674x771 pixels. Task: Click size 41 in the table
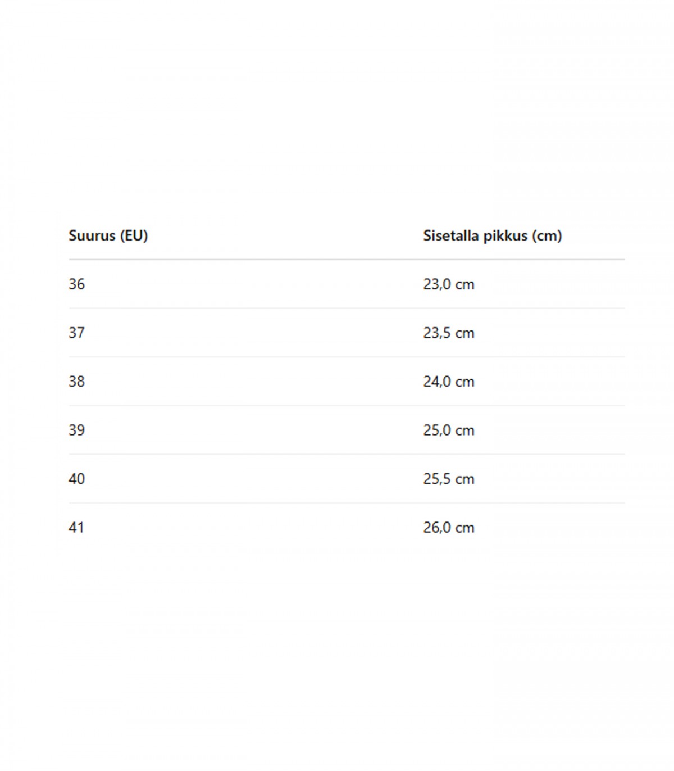(76, 528)
